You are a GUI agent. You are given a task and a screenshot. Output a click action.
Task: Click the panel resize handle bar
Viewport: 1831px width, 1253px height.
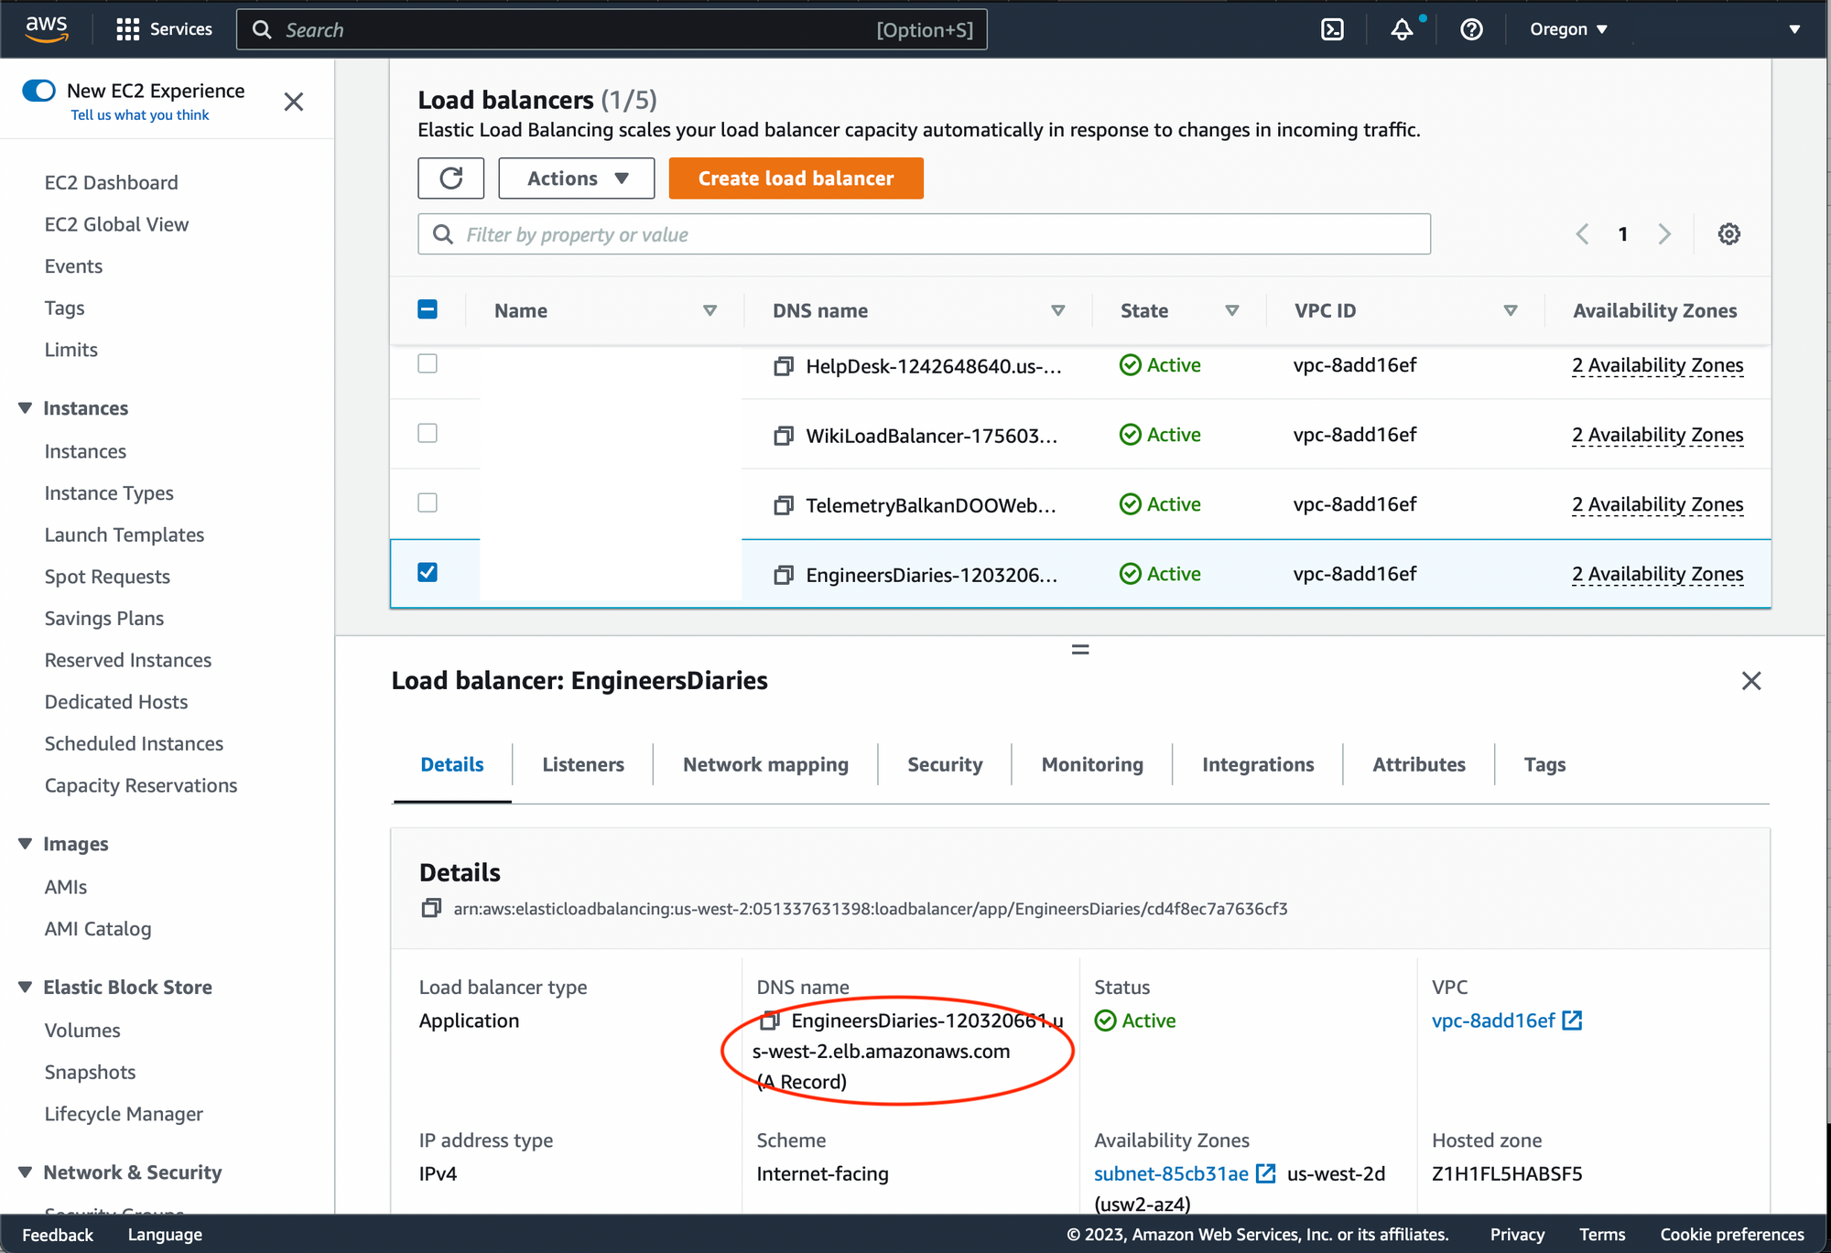1080,649
